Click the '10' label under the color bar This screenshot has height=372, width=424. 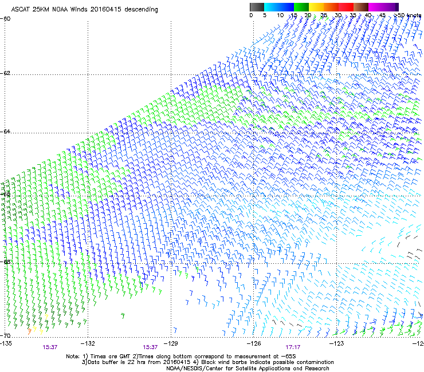280,15
